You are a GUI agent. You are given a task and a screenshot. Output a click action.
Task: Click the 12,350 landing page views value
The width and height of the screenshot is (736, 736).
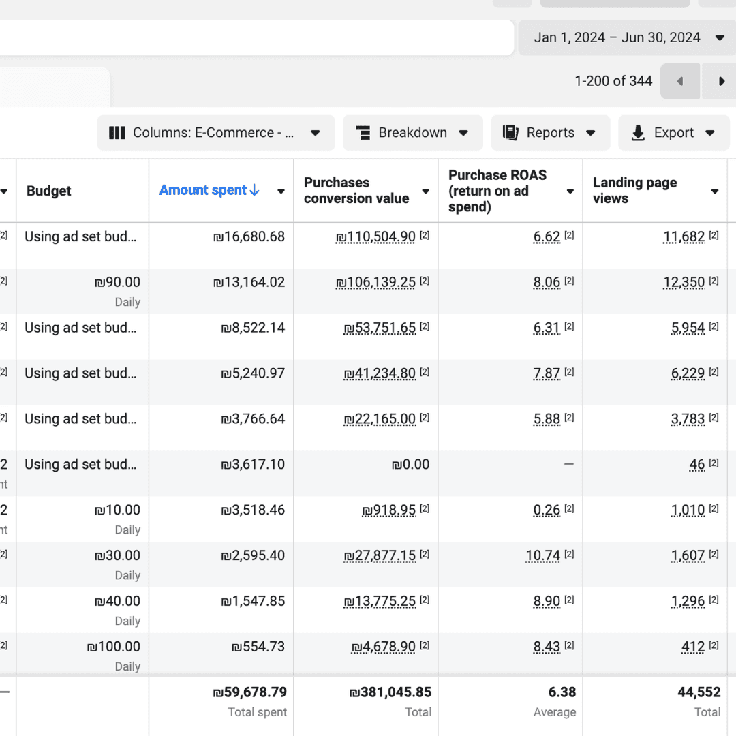click(684, 283)
